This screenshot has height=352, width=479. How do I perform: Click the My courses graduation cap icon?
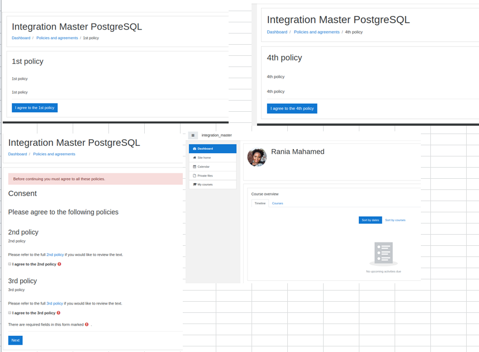click(195, 184)
